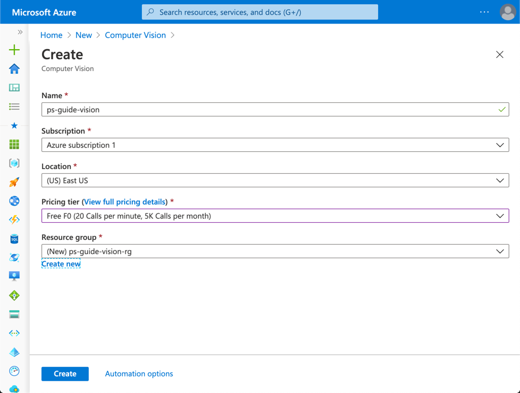Expand the Resource group dropdown
520x393 pixels.
(275, 251)
